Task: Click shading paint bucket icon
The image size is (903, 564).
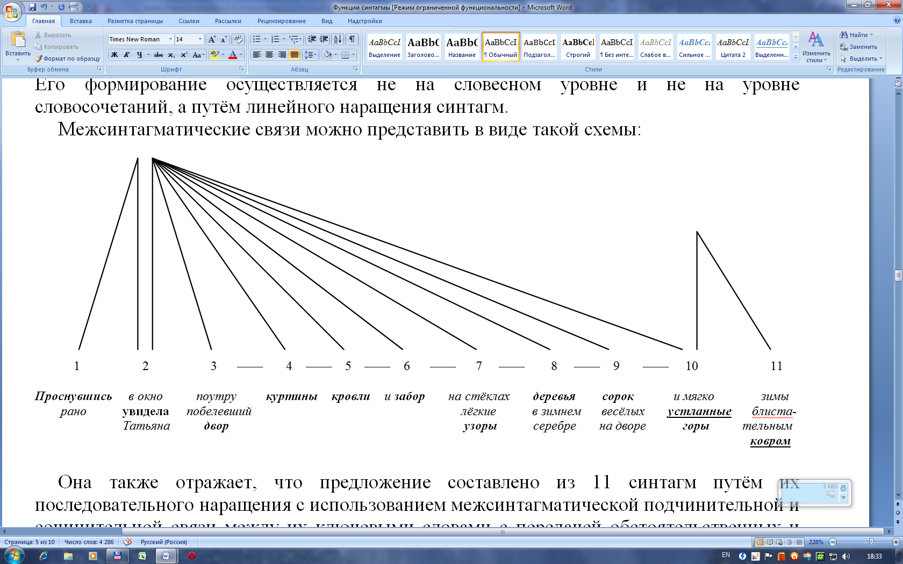Action: coord(327,55)
